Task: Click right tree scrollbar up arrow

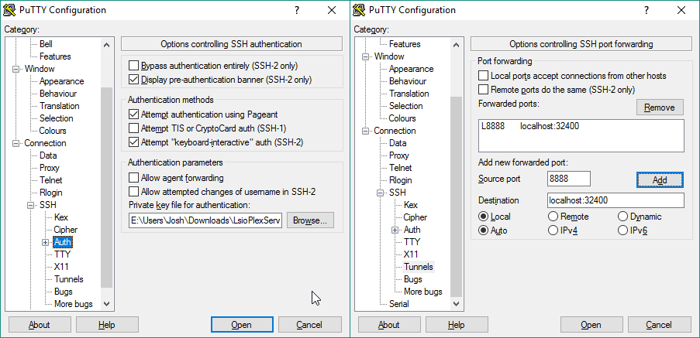Action: pos(456,45)
